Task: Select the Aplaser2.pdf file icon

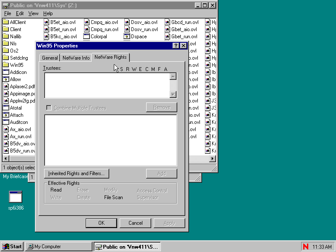Action: point(6,87)
